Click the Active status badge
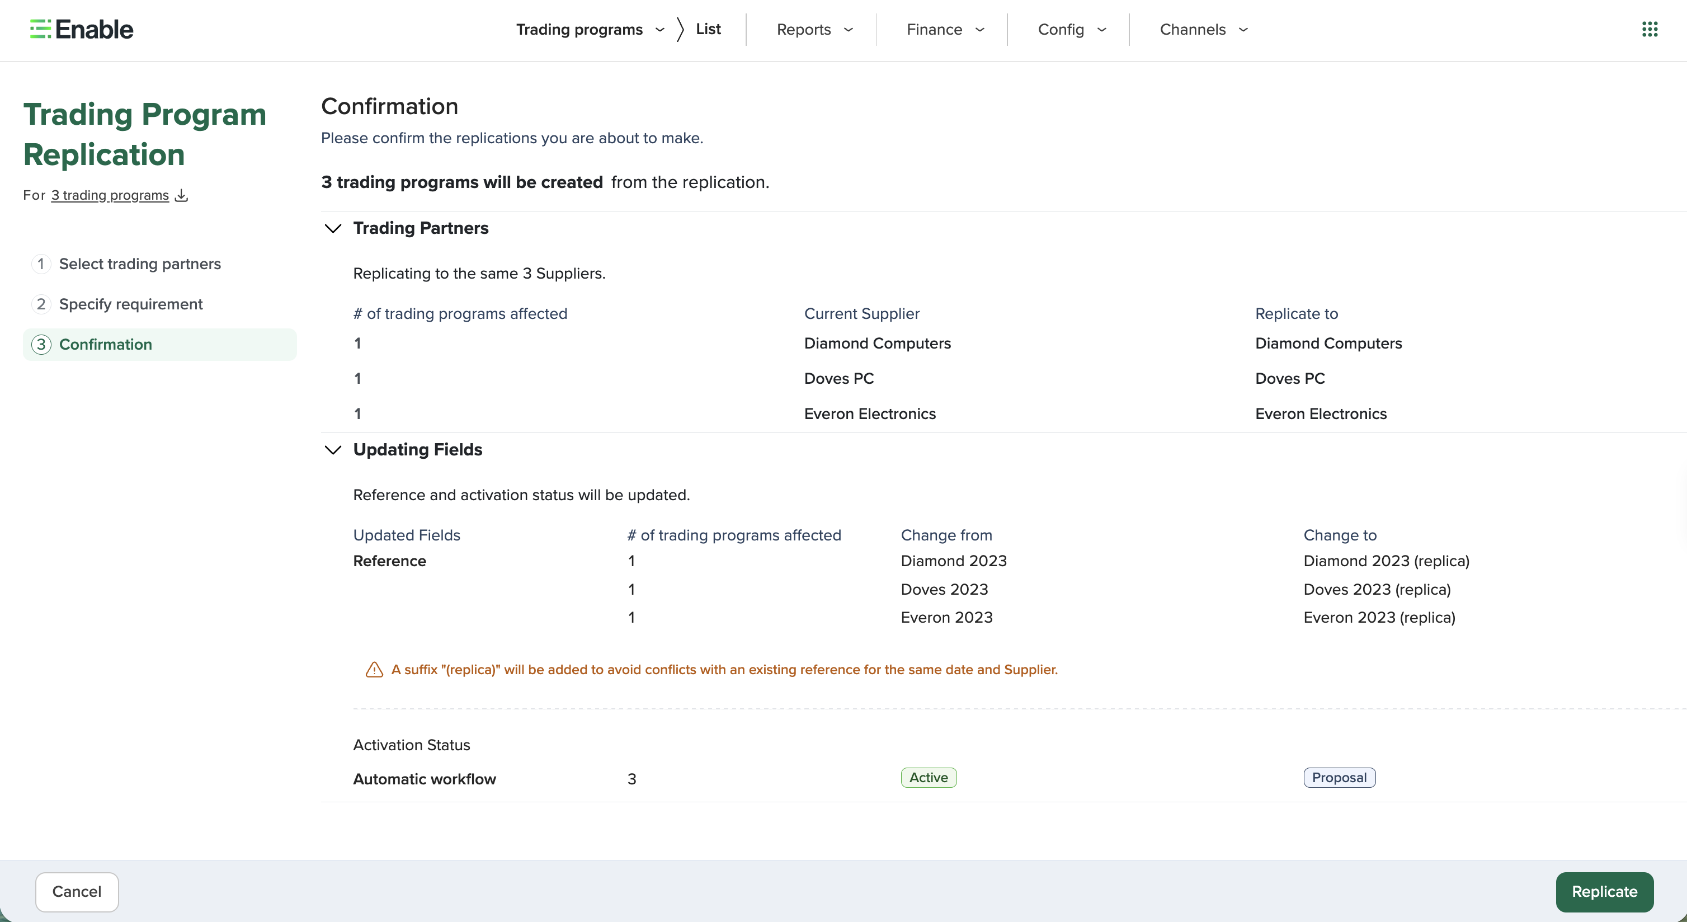The width and height of the screenshot is (1687, 922). (x=929, y=777)
